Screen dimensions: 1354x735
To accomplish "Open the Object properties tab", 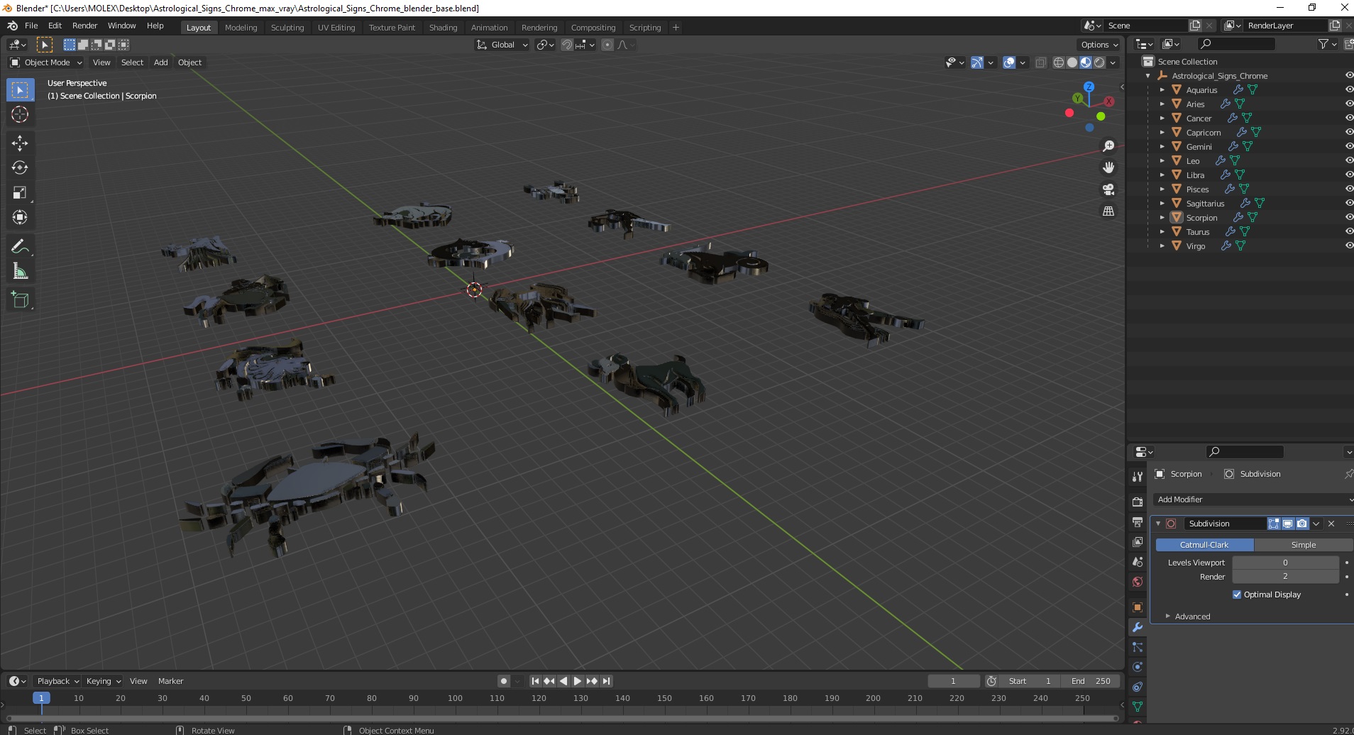I will point(1138,607).
